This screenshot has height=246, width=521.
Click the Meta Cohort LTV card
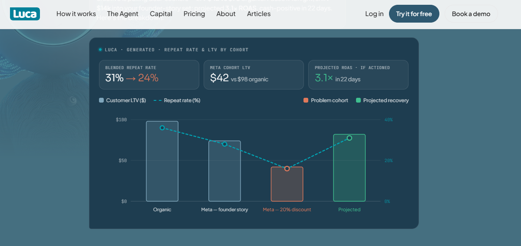[x=254, y=75]
